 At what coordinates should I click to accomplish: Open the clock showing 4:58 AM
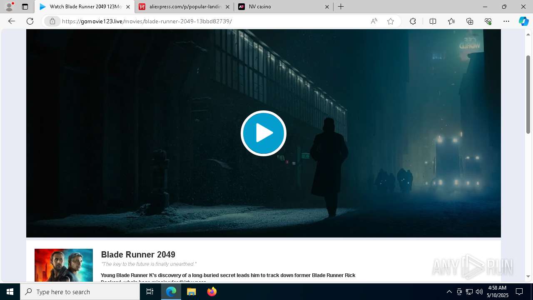pos(497,292)
